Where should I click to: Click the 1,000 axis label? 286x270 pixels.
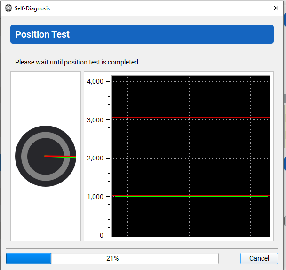coord(95,197)
